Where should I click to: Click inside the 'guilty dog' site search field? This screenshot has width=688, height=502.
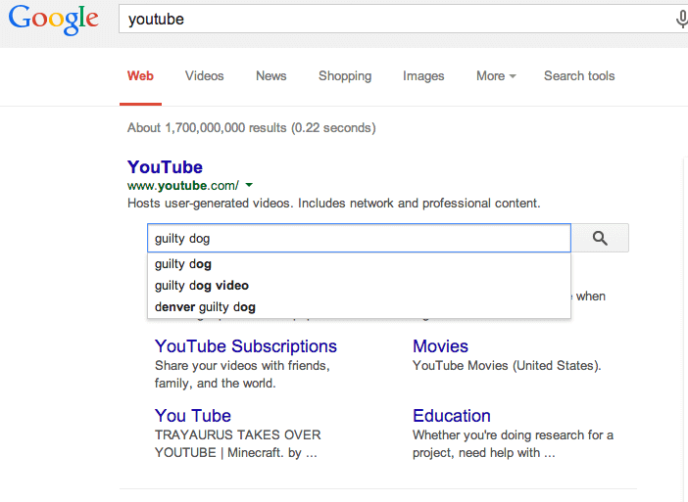pyautogui.click(x=359, y=239)
